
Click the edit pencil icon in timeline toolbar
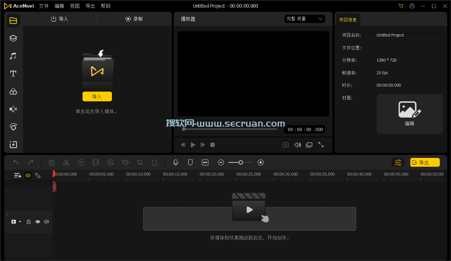(155, 162)
